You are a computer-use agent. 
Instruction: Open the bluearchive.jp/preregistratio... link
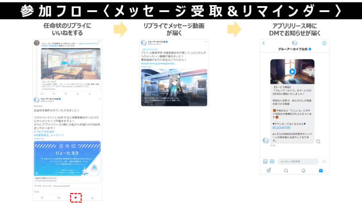(158, 63)
